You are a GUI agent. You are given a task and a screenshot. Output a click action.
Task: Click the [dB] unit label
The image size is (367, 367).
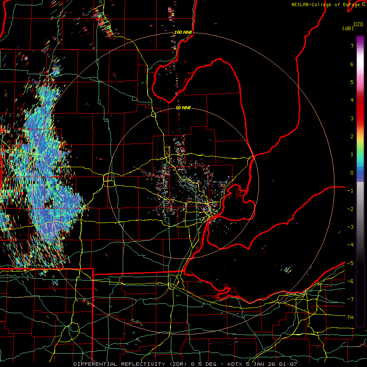(x=348, y=28)
